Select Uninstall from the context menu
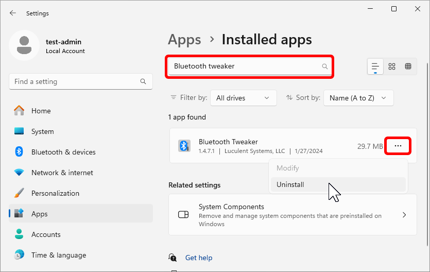This screenshot has height=272, width=430. [338, 184]
